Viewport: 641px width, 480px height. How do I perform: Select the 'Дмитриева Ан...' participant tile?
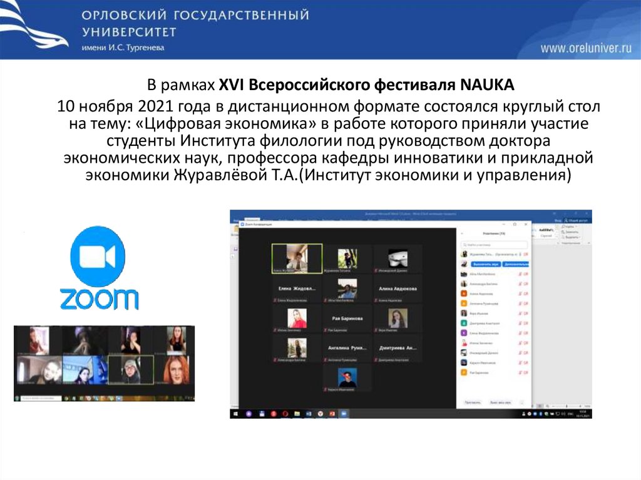pyautogui.click(x=397, y=348)
